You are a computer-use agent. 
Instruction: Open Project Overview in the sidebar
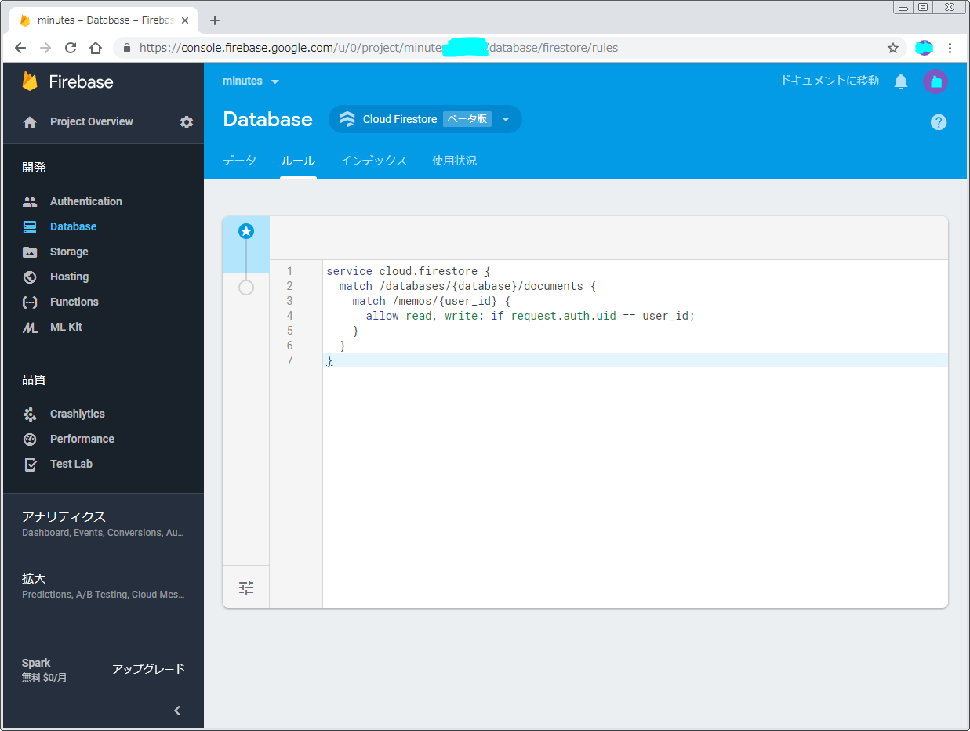(x=91, y=121)
